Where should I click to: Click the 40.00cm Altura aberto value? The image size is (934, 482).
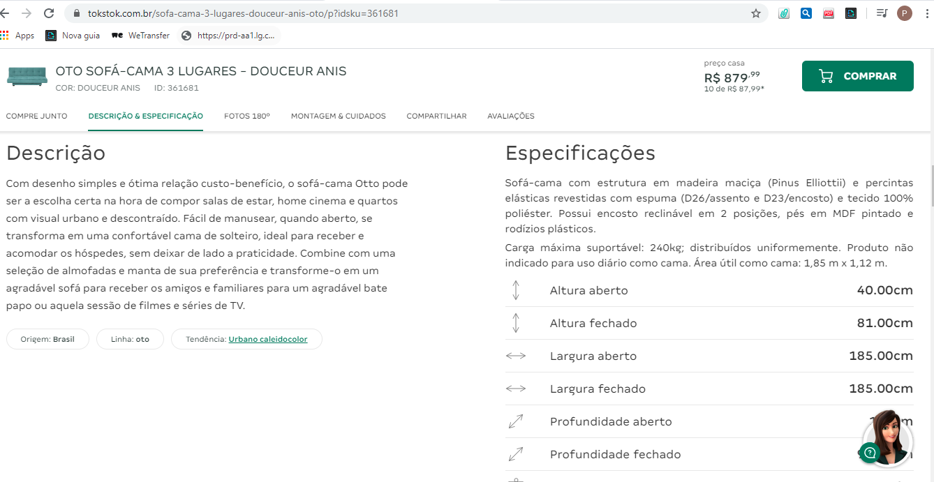[885, 290]
